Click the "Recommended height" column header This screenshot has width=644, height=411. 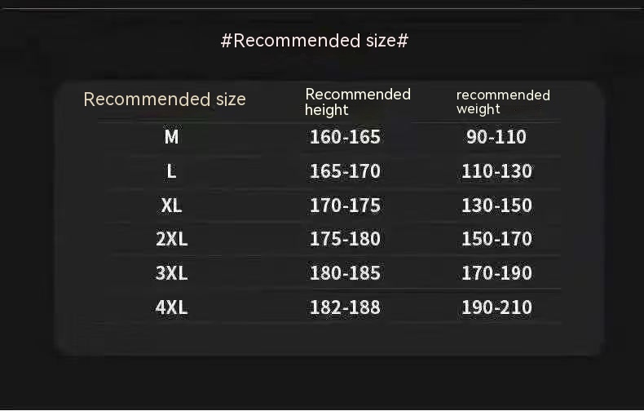[x=358, y=102]
